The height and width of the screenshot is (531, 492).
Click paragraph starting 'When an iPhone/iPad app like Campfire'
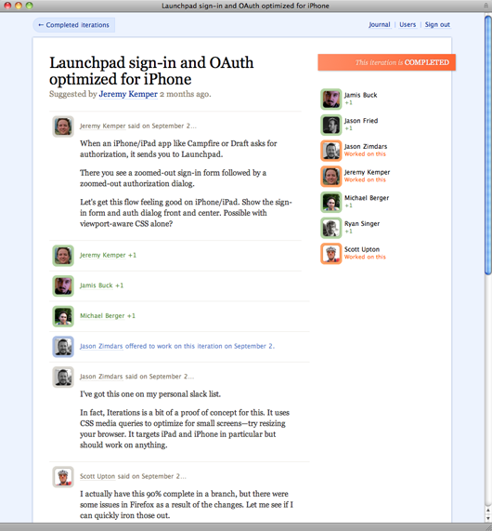point(178,149)
